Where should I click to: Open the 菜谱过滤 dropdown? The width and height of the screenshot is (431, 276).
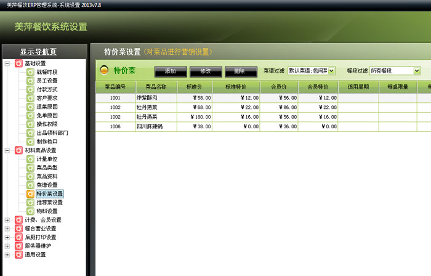pos(332,71)
